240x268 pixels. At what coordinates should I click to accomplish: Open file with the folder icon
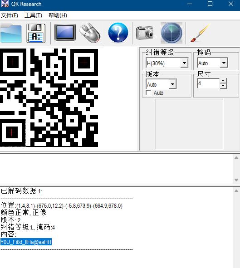pyautogui.click(x=11, y=33)
